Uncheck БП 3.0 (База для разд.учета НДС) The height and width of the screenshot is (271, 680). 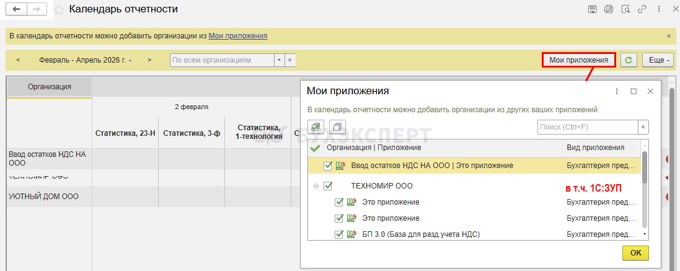pos(339,234)
